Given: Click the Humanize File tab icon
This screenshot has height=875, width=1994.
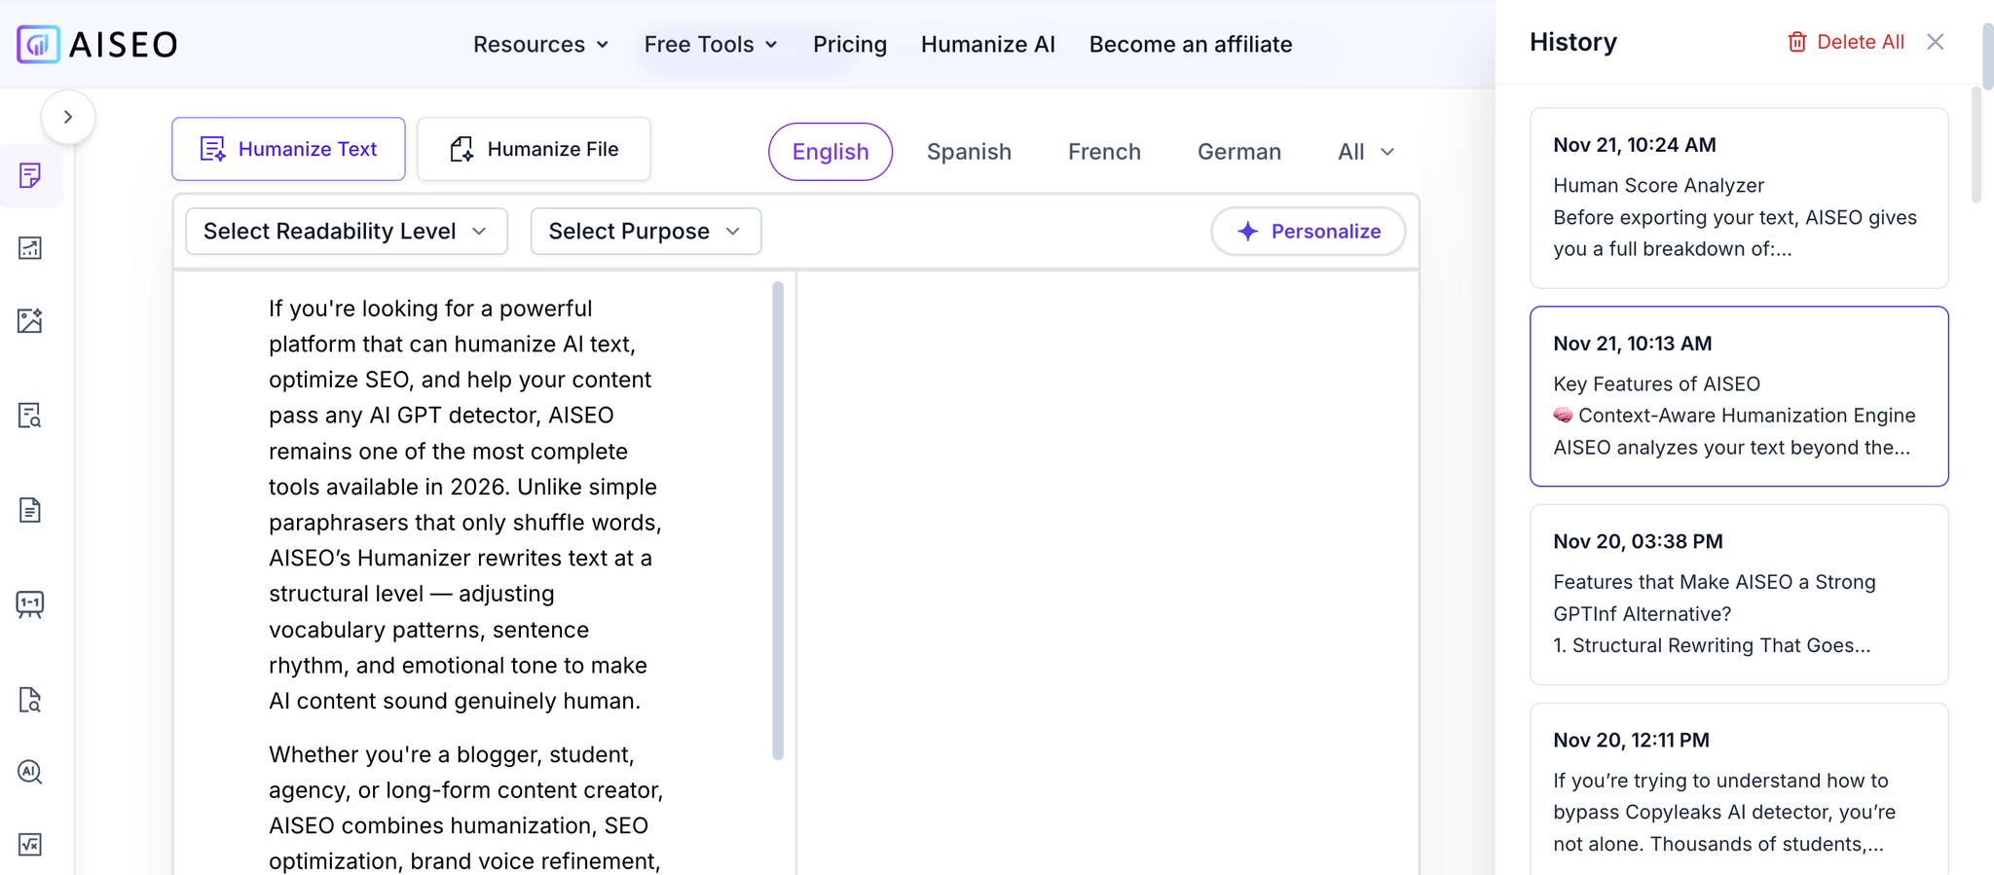Looking at the screenshot, I should [462, 149].
